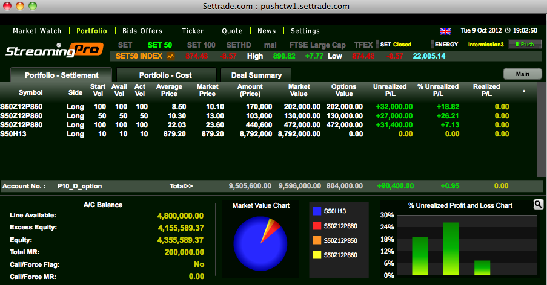Image resolution: width=547 pixels, height=285 pixels.
Task: Click the Call/Force Flag No value
Action: [199, 264]
